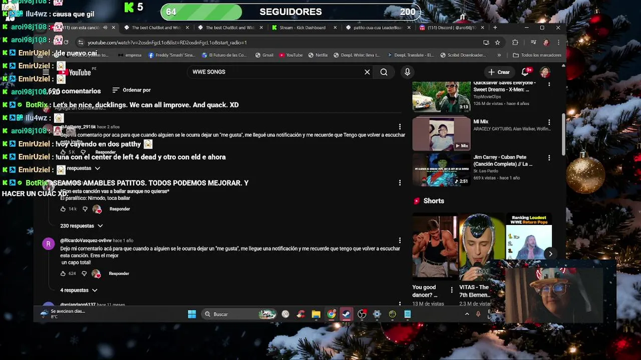This screenshot has height=360, width=641.
Task: Switch to 'Stream - Kick Dashboard' tab
Action: coord(302,27)
